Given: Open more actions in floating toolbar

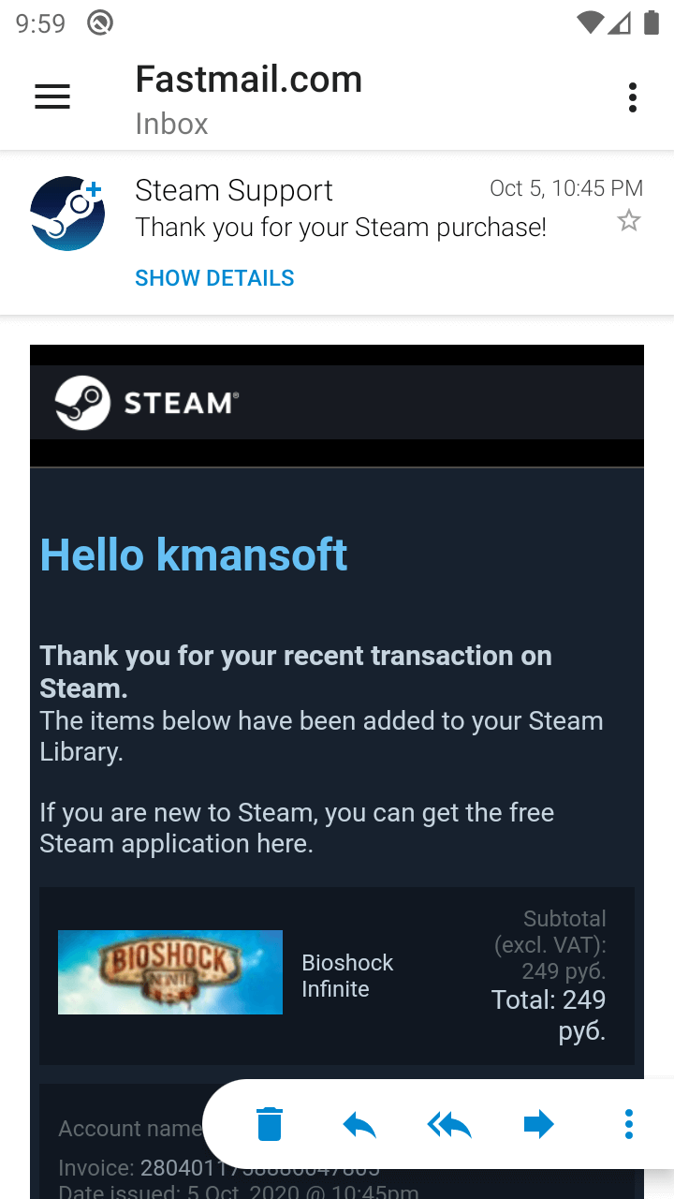Looking at the screenshot, I should (x=629, y=1123).
